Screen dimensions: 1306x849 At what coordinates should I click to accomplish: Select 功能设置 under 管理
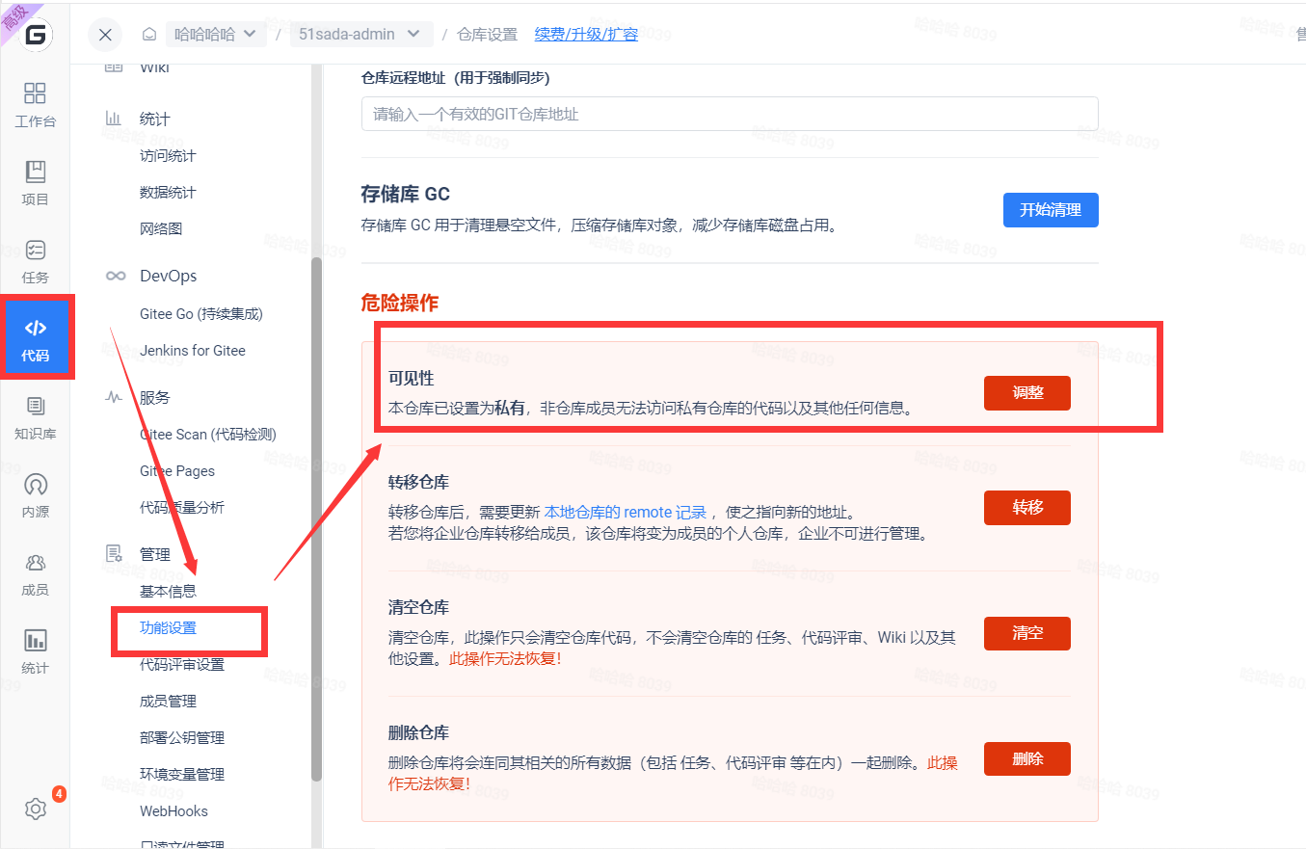pyautogui.click(x=168, y=628)
